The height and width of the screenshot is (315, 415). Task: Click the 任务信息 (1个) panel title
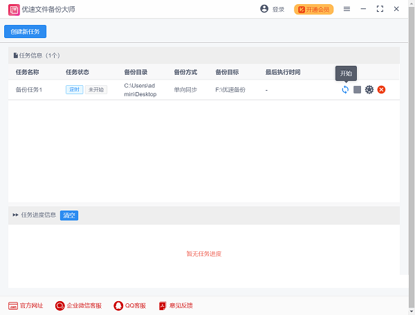[x=37, y=55]
